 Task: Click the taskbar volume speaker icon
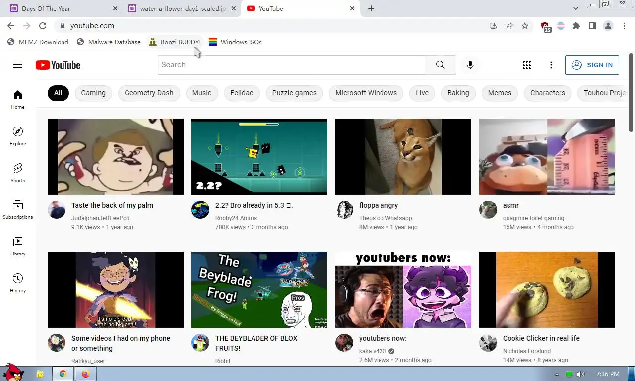(581, 374)
